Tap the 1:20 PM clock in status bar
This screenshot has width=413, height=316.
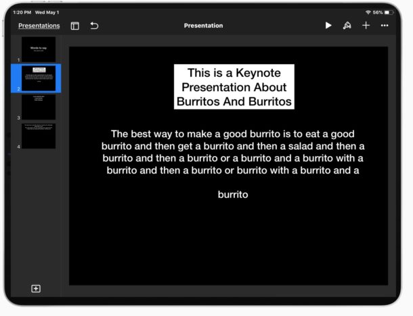[22, 12]
